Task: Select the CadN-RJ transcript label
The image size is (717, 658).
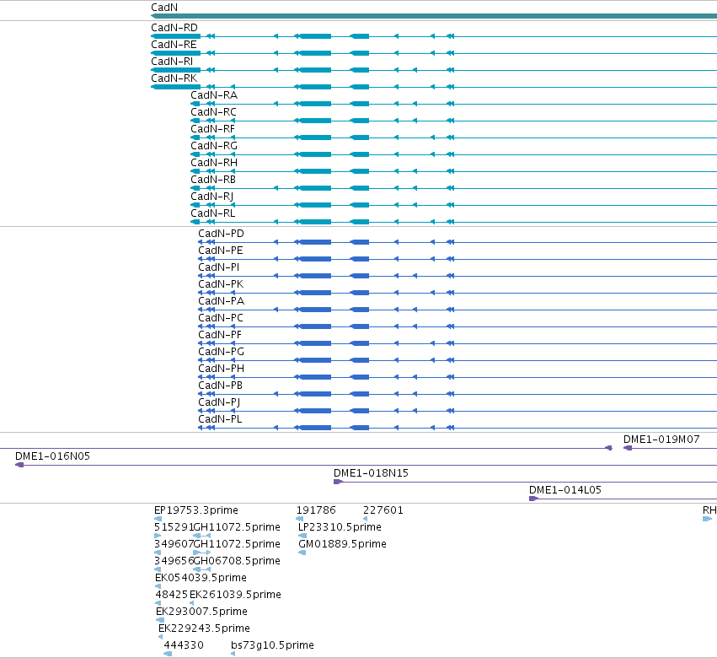Action: pyautogui.click(x=211, y=197)
